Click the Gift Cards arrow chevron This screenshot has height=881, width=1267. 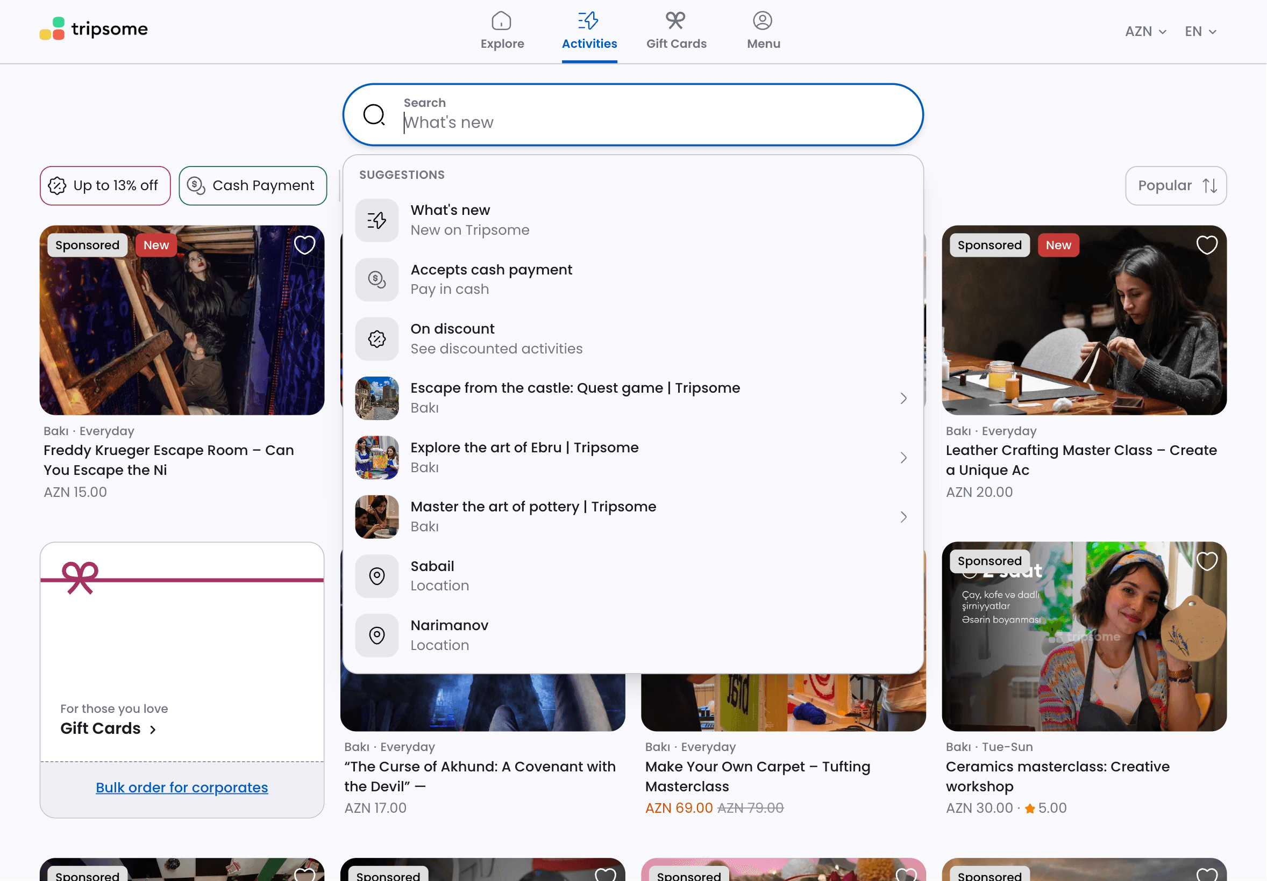click(x=153, y=730)
